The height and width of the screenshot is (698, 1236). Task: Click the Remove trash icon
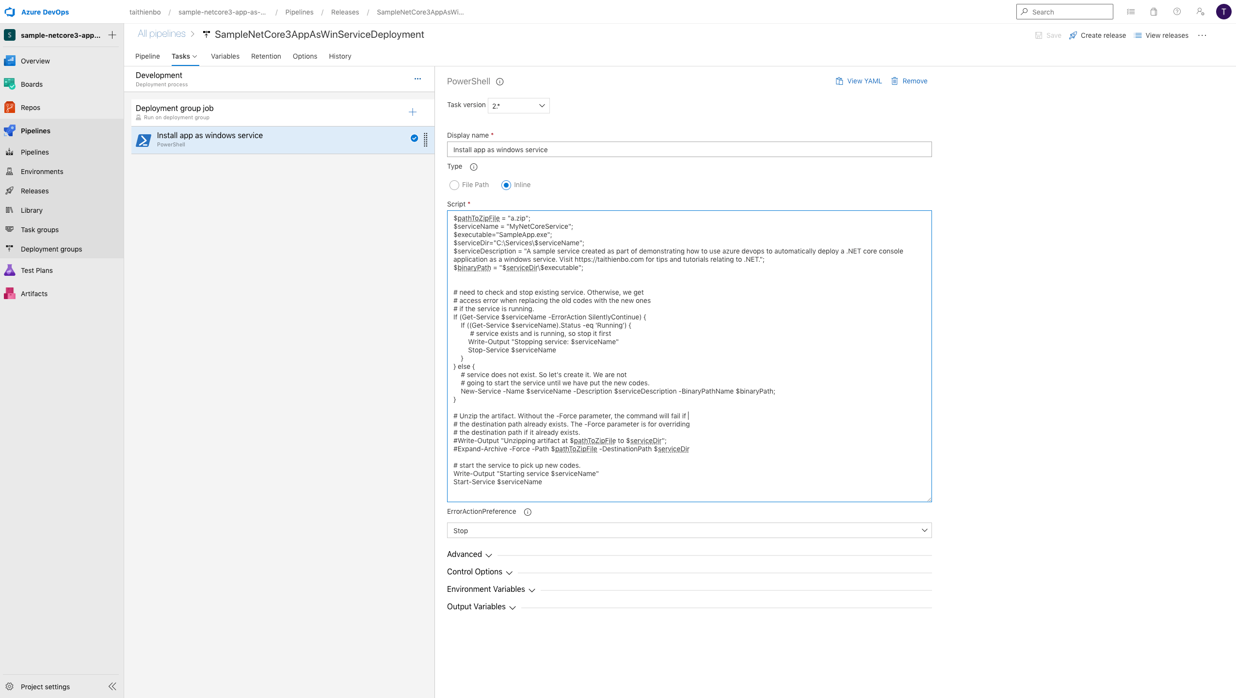[x=894, y=81]
